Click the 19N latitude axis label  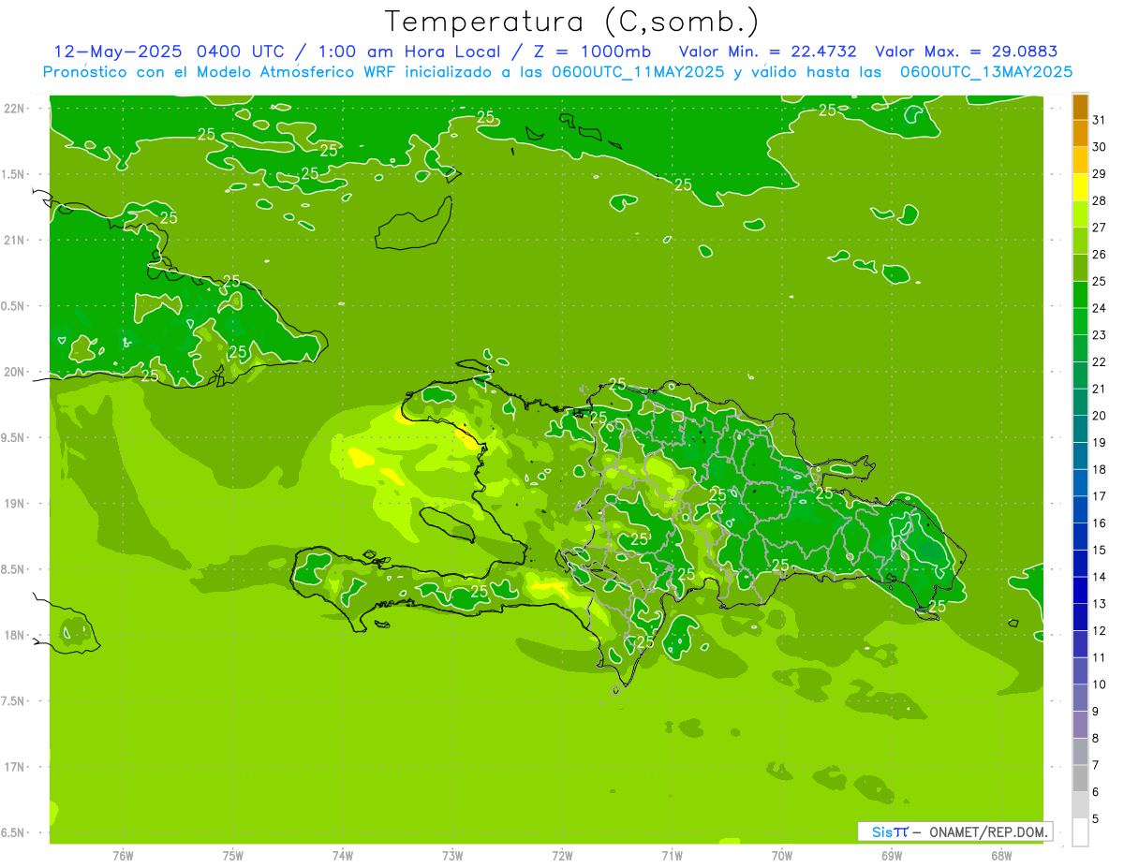tap(16, 504)
